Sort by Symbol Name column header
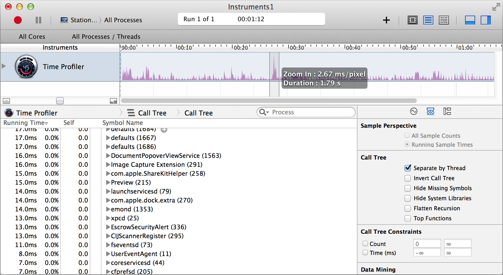The image size is (503, 275). (x=123, y=123)
